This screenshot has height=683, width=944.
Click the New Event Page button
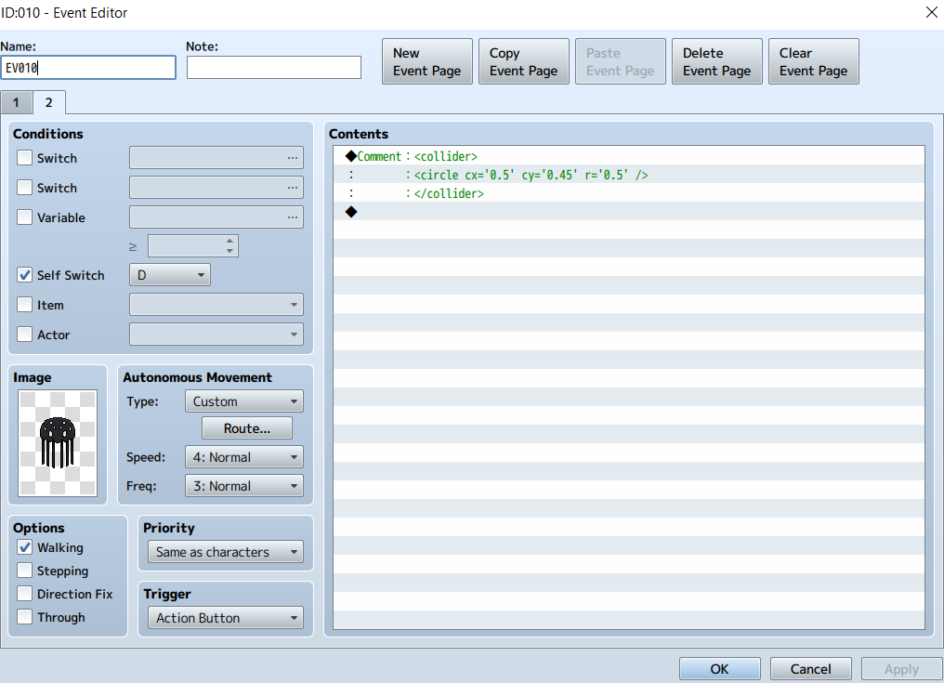(x=427, y=61)
